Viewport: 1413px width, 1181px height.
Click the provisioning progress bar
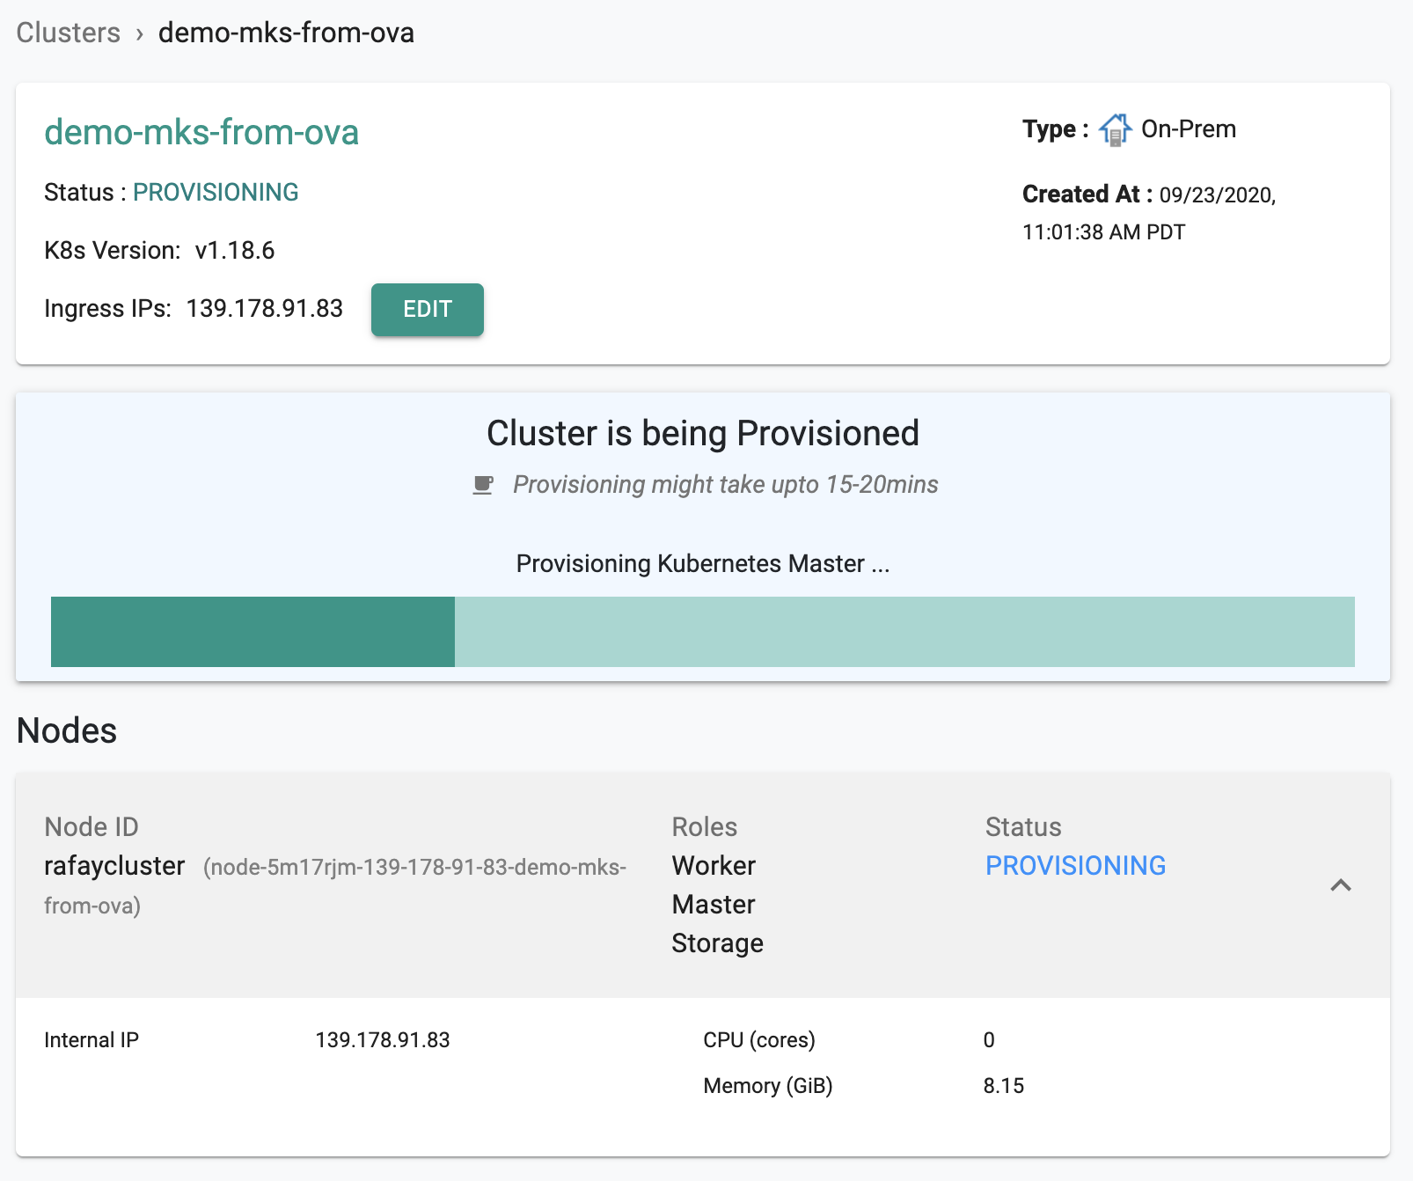coord(703,632)
